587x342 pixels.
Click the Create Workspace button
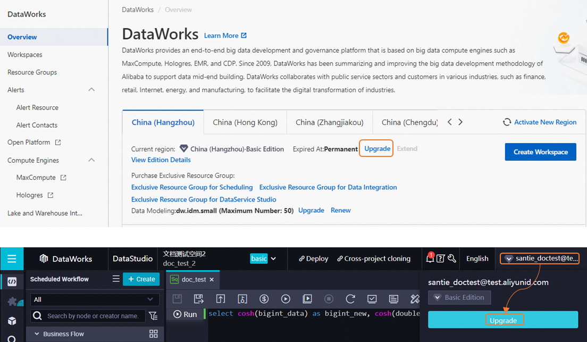tap(540, 152)
